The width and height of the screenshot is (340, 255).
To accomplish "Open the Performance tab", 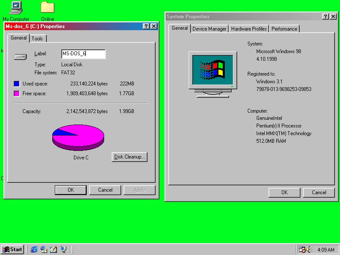I will 284,29.
